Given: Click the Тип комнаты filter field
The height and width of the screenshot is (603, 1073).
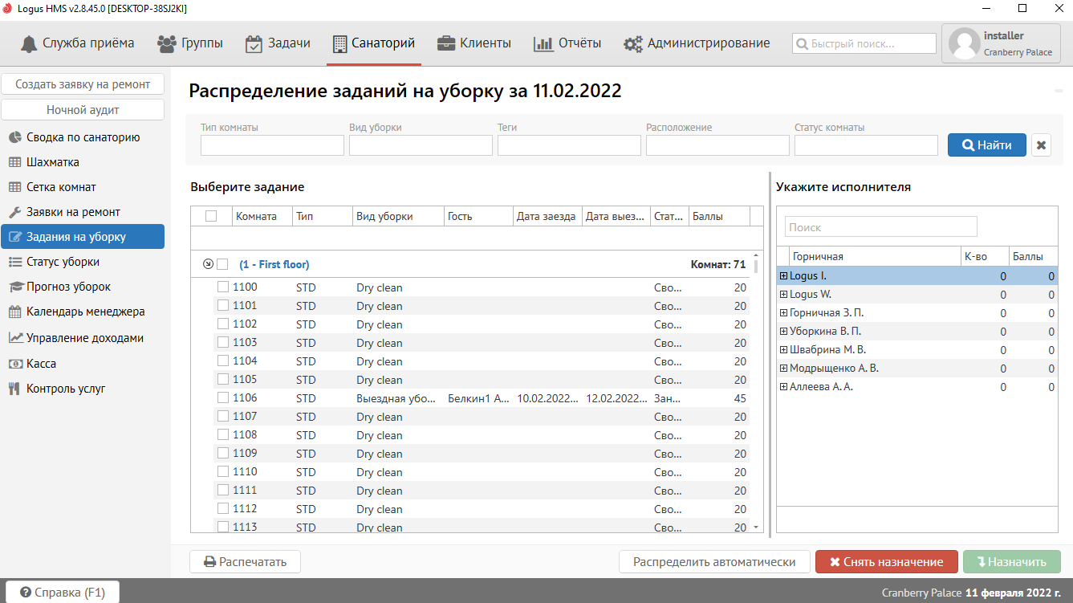Looking at the screenshot, I should point(272,145).
